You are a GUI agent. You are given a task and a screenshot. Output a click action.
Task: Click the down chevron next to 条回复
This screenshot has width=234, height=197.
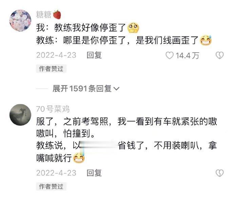coord(117,89)
